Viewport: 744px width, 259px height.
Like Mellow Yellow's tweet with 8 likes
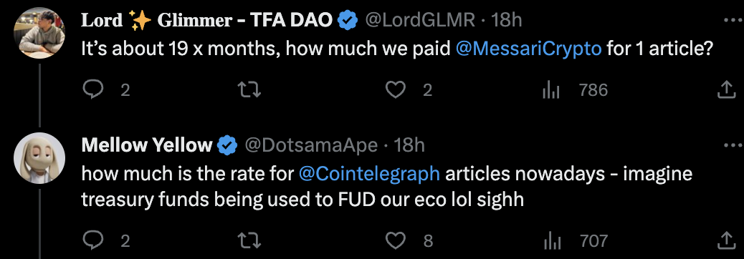395,241
